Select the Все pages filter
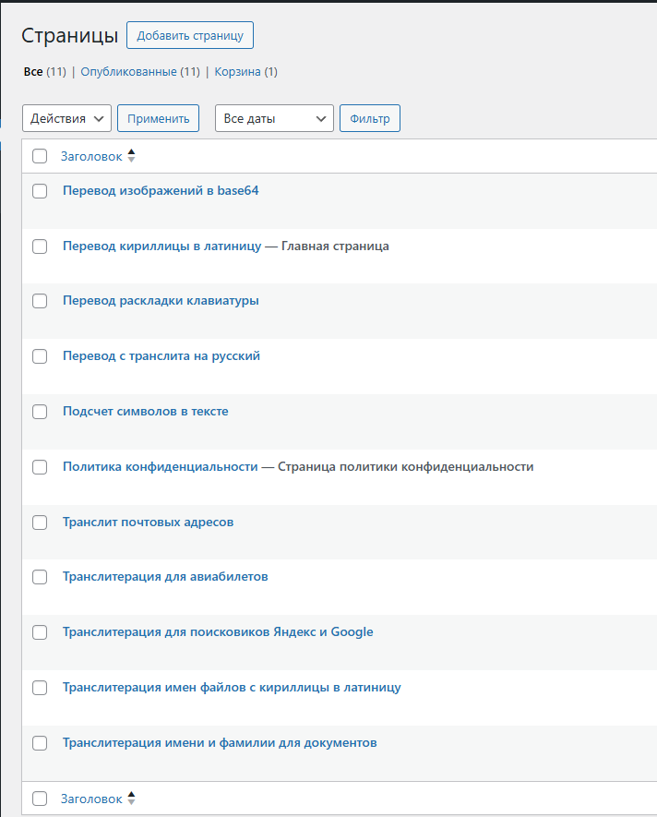Viewport: 657px width, 817px height. coord(33,72)
